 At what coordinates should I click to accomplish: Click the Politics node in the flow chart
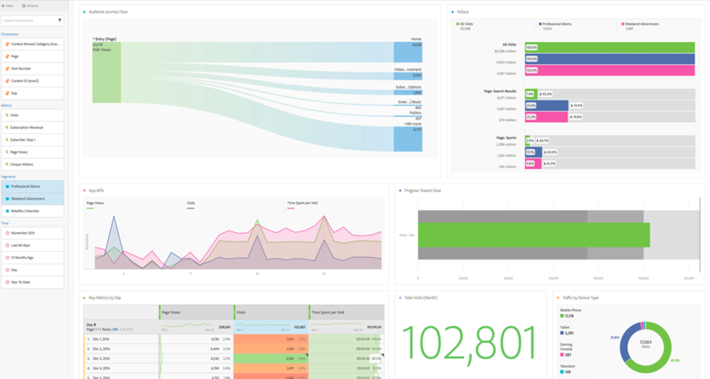point(408,116)
